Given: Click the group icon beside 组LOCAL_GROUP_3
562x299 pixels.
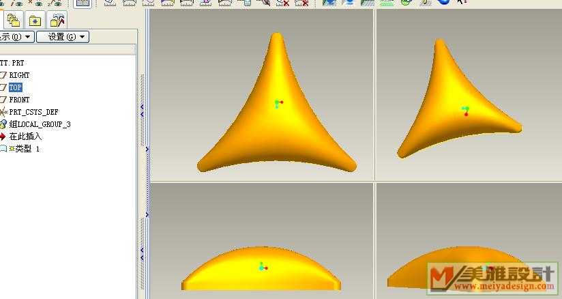Looking at the screenshot, I should click(3, 124).
